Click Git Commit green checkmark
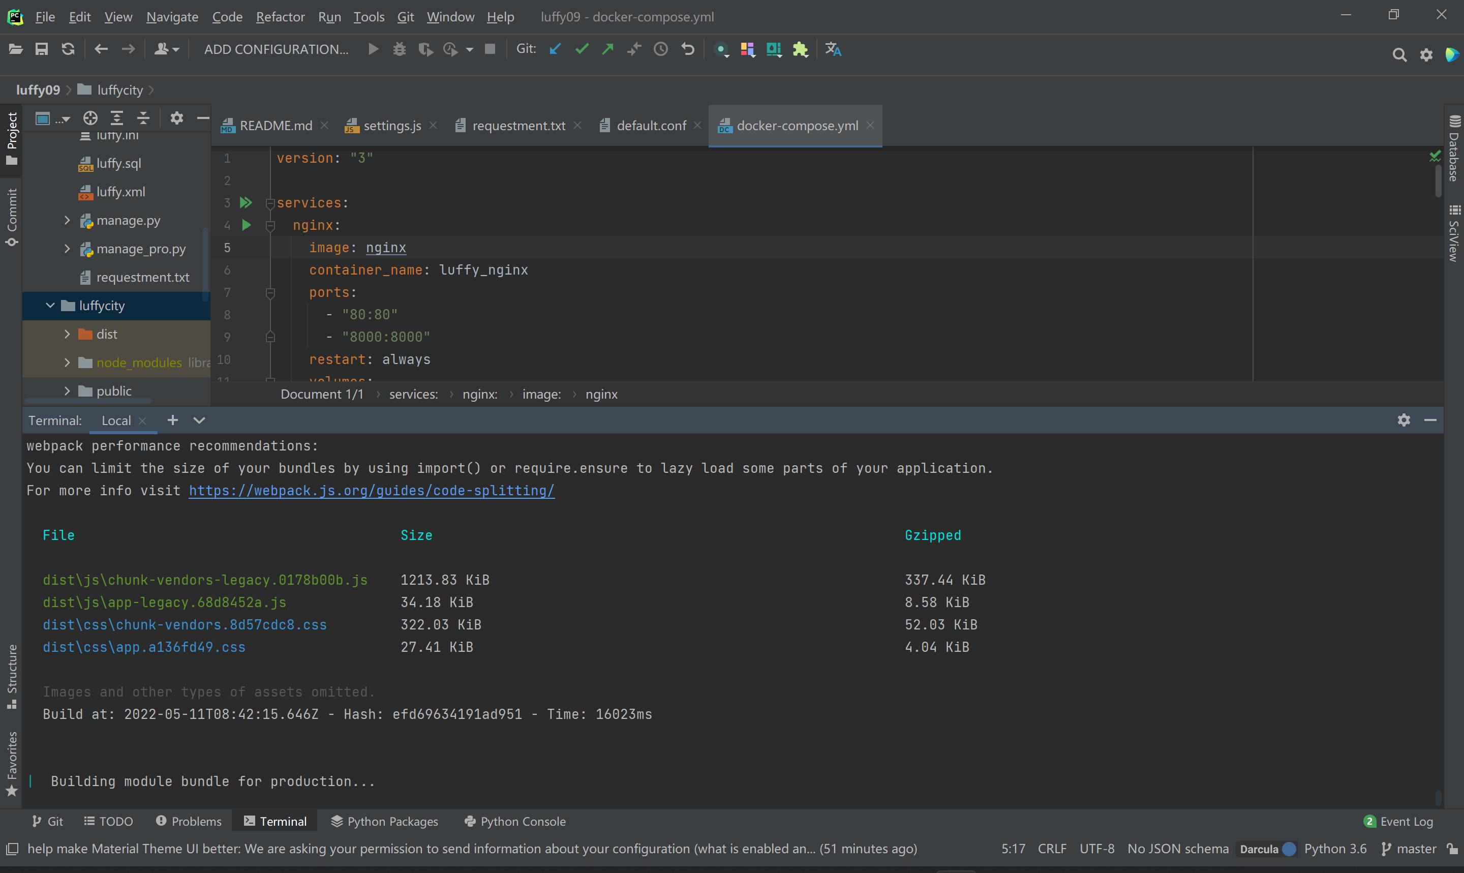Screen dimensions: 1464x873 582,49
